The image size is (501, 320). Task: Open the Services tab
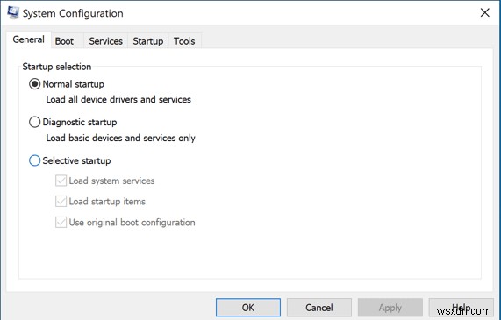(106, 41)
